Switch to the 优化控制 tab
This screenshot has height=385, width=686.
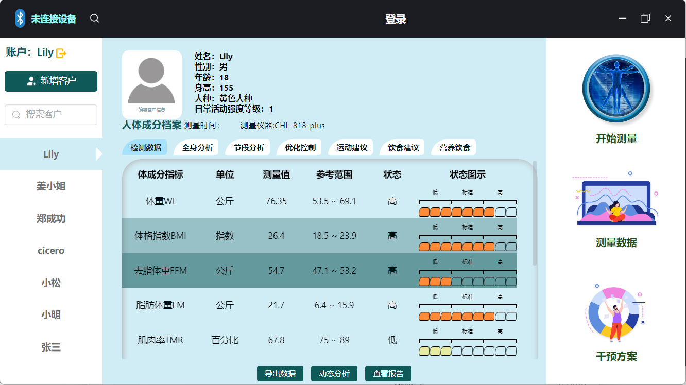300,148
